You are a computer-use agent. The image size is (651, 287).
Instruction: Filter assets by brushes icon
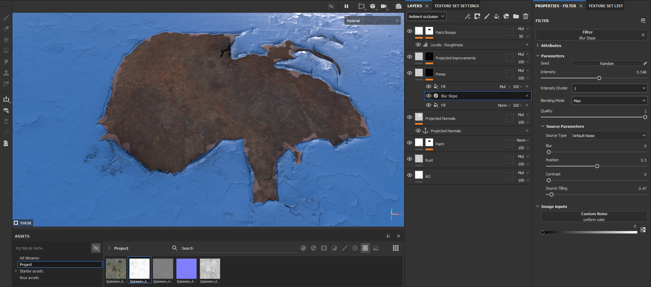click(x=344, y=248)
